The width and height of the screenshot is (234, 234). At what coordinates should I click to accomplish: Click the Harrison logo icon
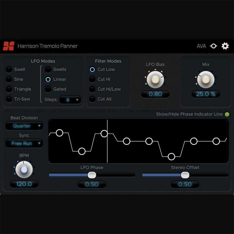pos(9,46)
